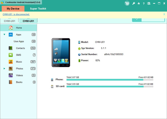Collapse the Apps tree node
The width and height of the screenshot is (167, 119).
(4, 35)
